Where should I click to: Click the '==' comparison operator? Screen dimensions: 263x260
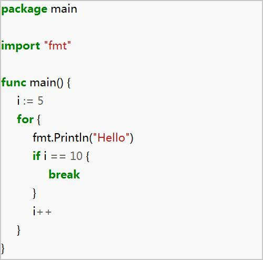pyautogui.click(x=58, y=156)
